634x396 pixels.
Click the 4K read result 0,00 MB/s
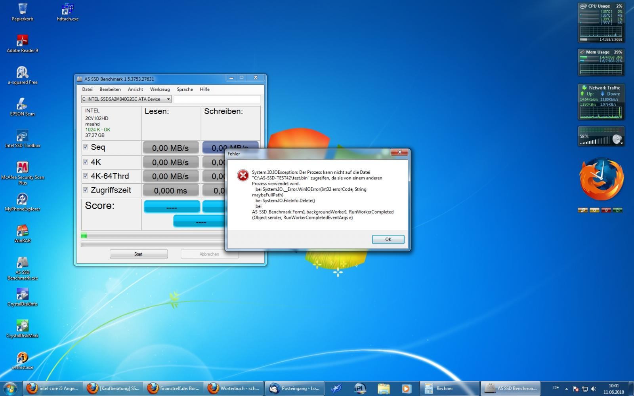pos(170,162)
